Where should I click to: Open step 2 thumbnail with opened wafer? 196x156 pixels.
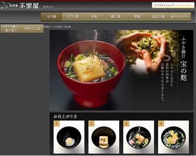click(x=104, y=137)
